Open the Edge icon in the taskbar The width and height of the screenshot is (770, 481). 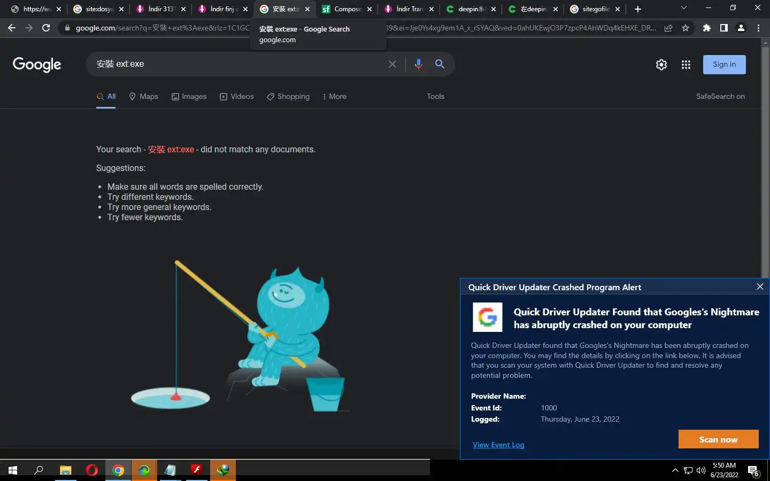[x=144, y=470]
